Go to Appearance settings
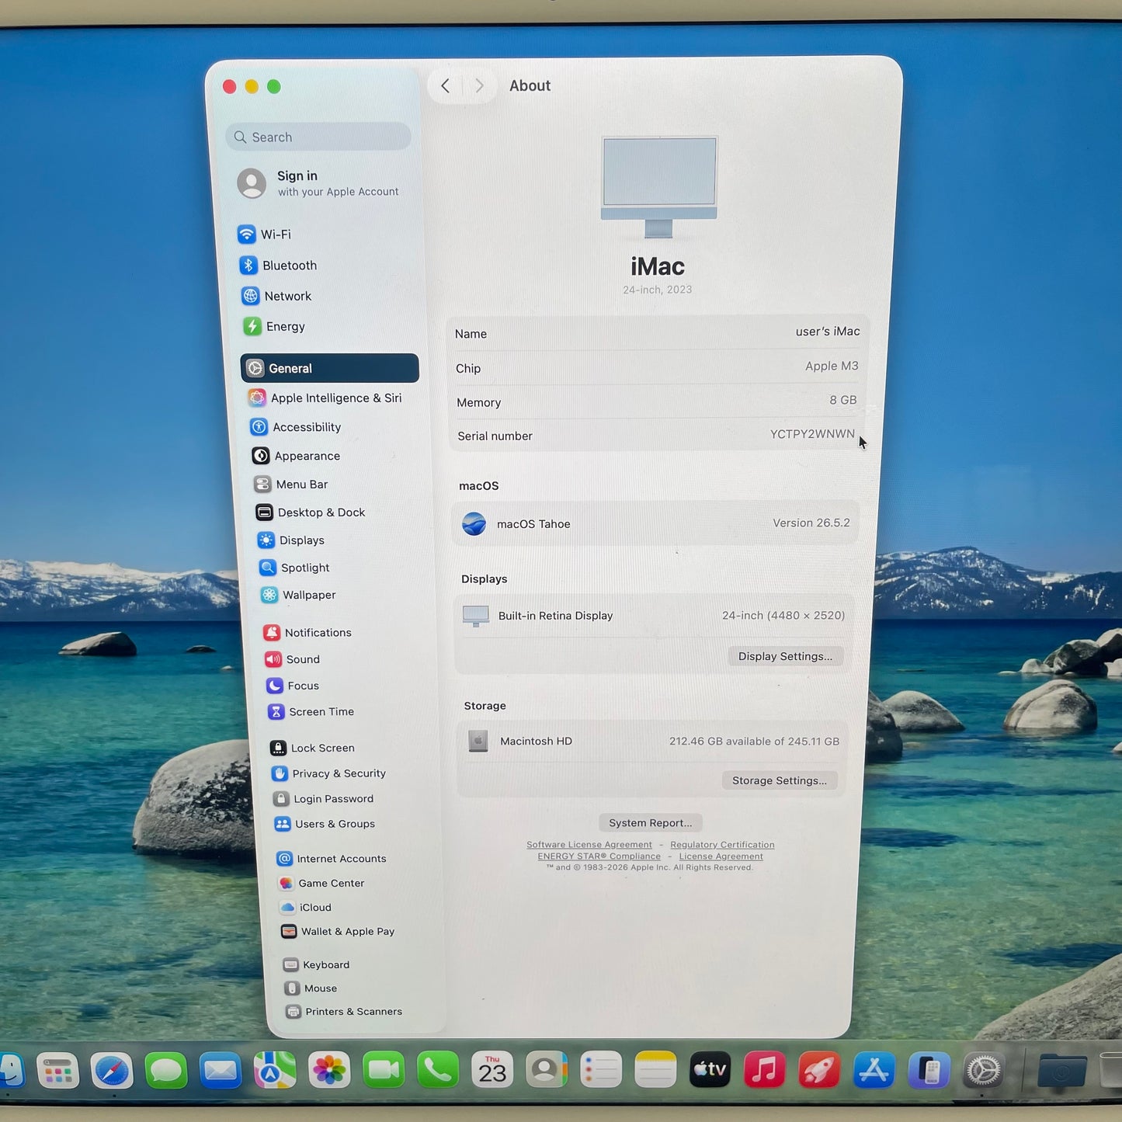Screen dimensions: 1122x1122 click(x=296, y=456)
